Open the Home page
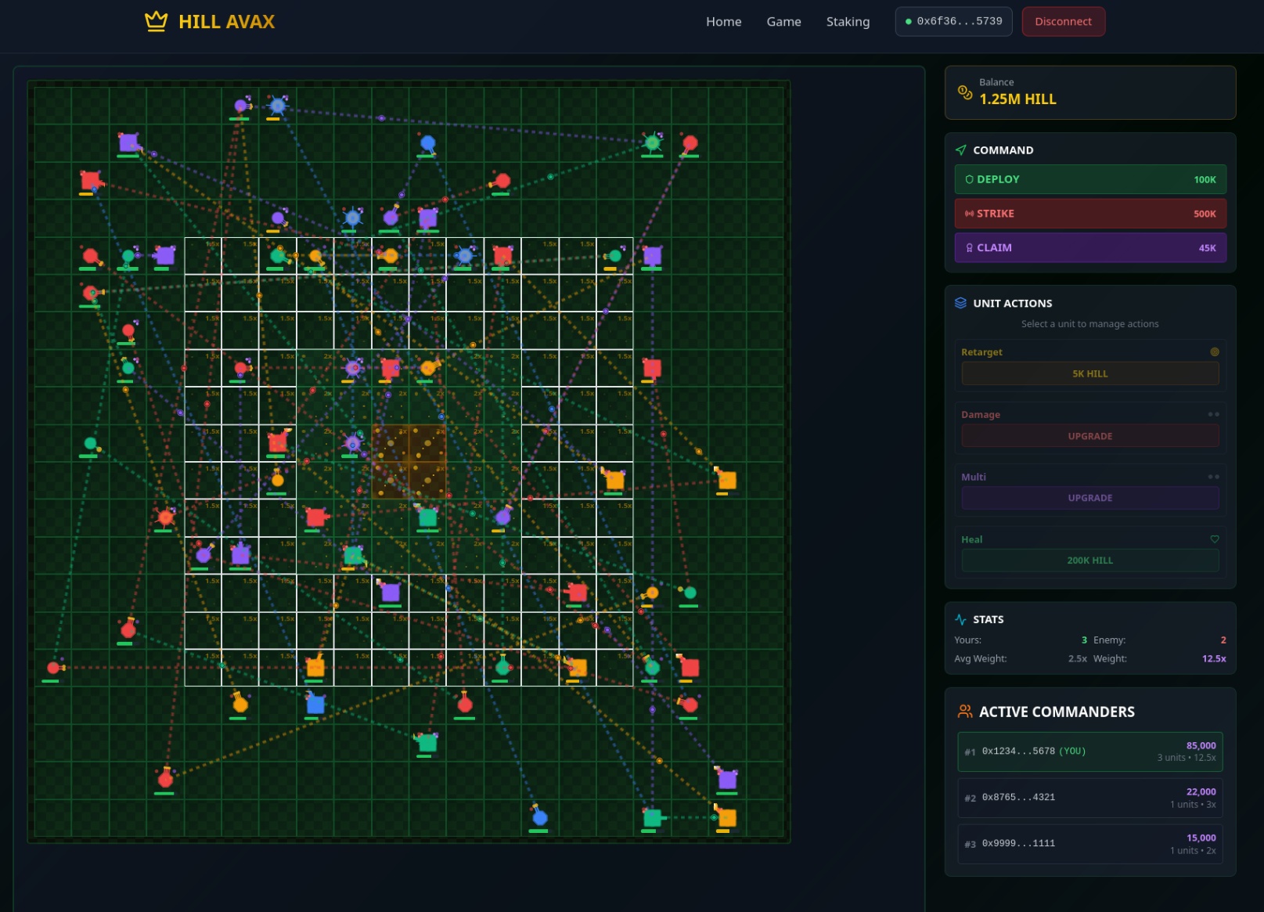The width and height of the screenshot is (1264, 912). pyautogui.click(x=723, y=22)
